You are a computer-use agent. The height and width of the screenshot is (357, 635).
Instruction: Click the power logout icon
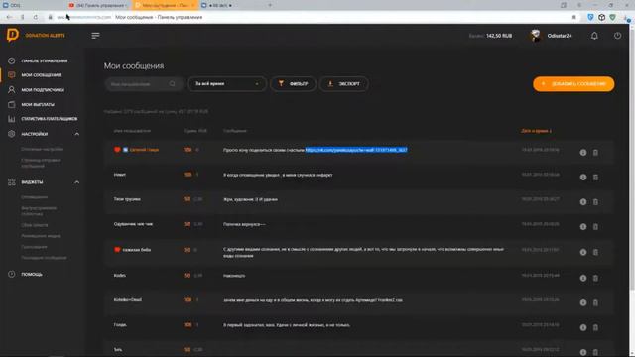coord(617,36)
